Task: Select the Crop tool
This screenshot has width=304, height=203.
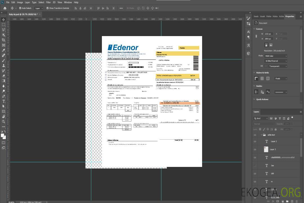Action: (3, 40)
